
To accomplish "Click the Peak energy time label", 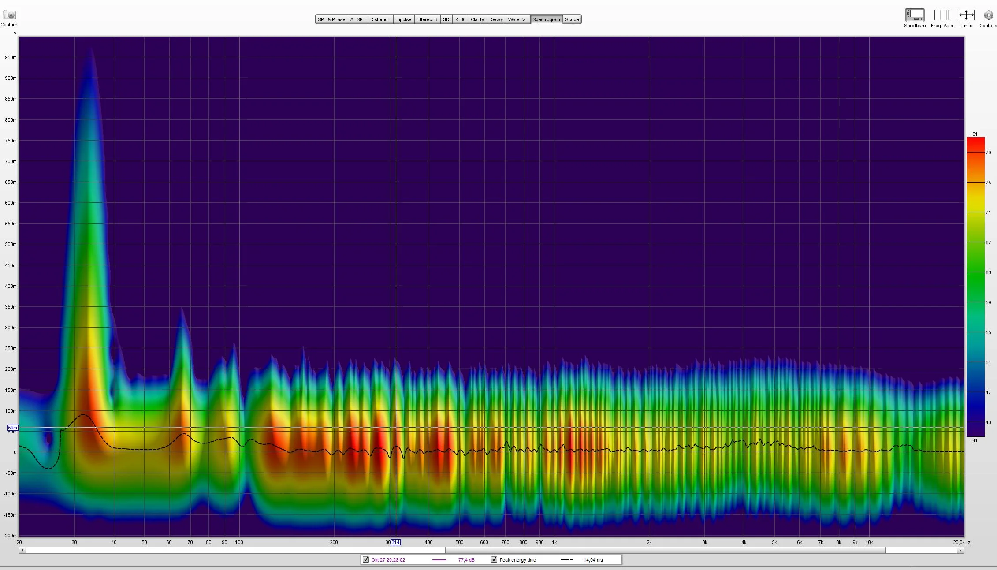I will pyautogui.click(x=517, y=560).
